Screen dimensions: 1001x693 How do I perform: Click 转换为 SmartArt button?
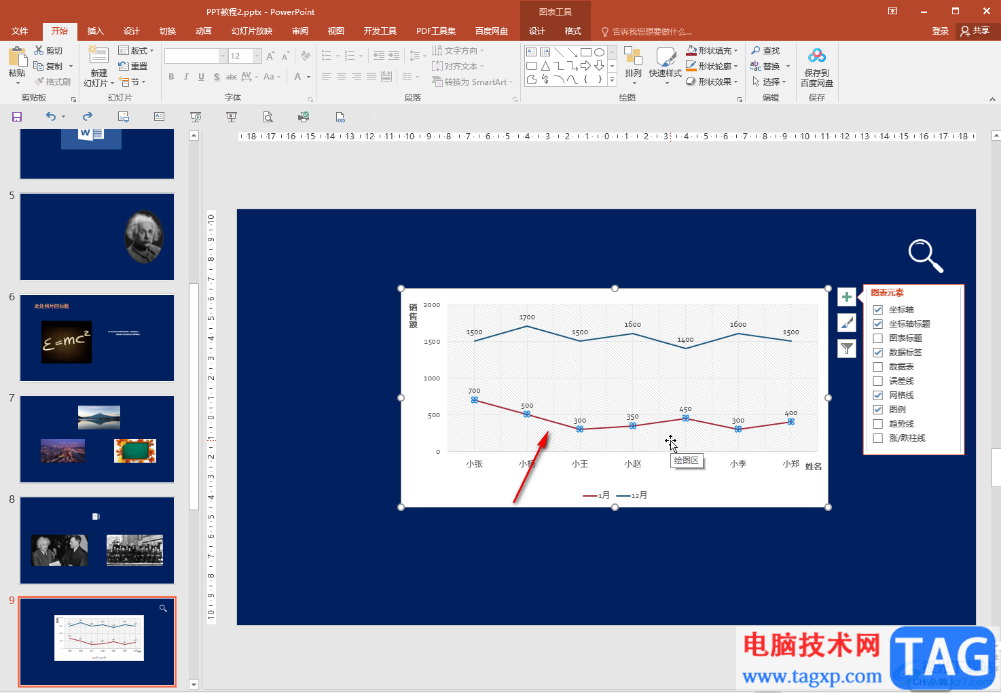pos(471,82)
